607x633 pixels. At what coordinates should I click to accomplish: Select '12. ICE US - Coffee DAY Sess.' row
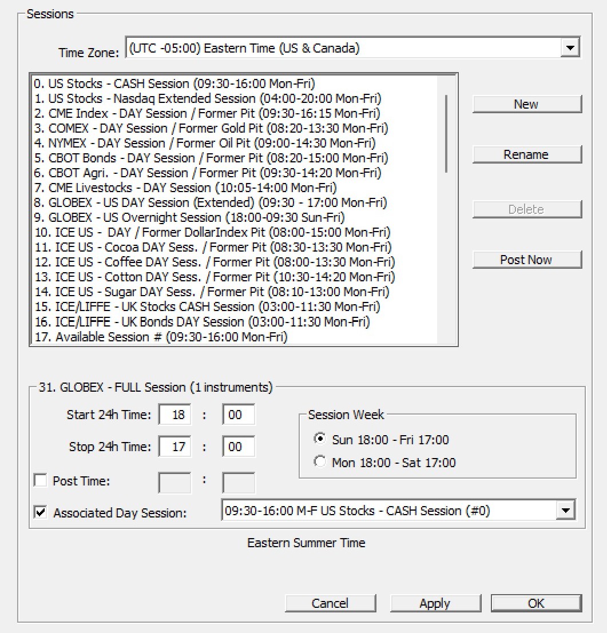(x=235, y=262)
